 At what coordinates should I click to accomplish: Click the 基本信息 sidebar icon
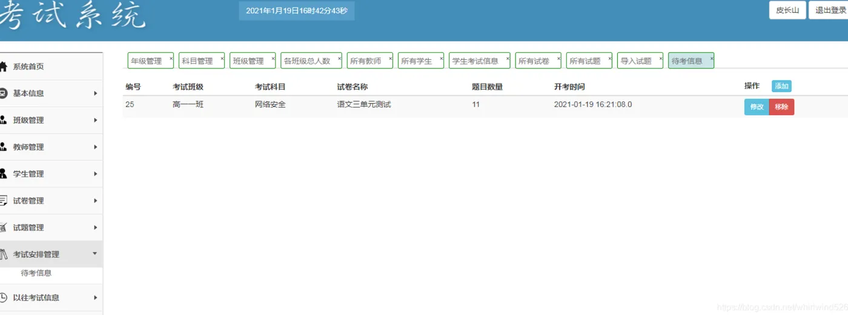[x=3, y=93]
